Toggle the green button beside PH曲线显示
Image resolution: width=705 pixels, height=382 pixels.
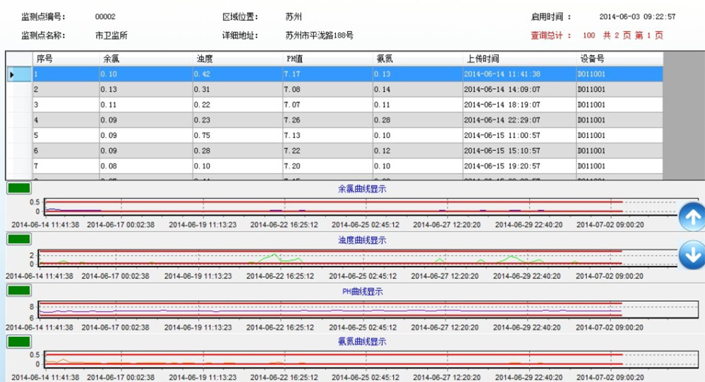coord(18,290)
